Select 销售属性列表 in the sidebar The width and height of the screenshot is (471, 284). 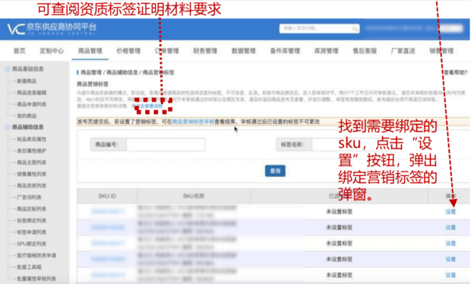coord(32,174)
